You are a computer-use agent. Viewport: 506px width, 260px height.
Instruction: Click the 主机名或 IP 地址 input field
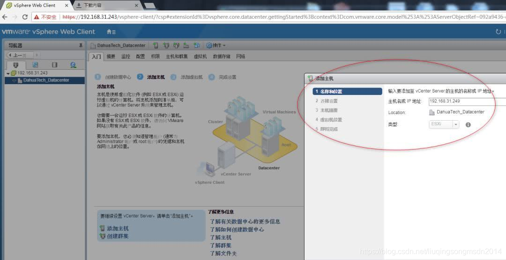click(x=467, y=101)
